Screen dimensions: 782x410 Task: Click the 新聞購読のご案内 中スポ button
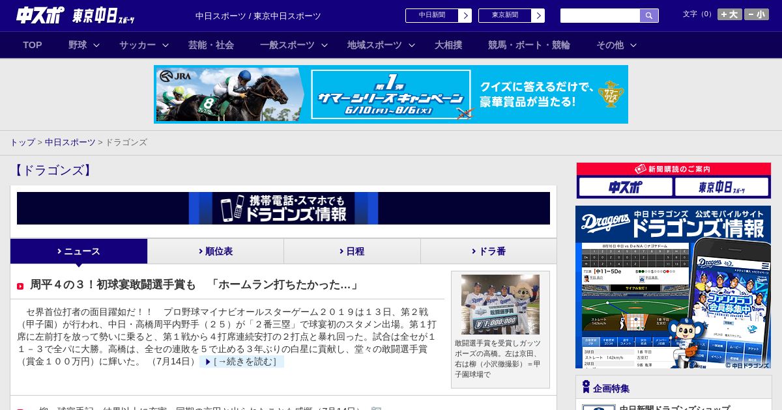click(x=626, y=187)
